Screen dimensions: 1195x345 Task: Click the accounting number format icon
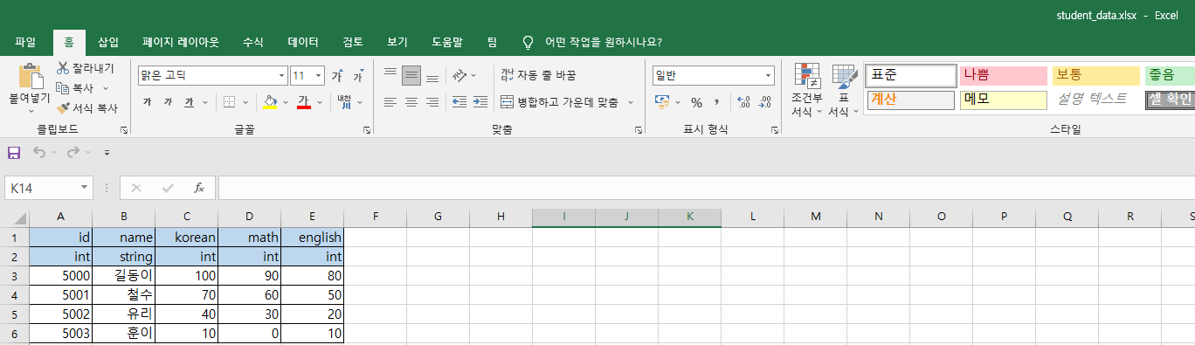click(661, 102)
